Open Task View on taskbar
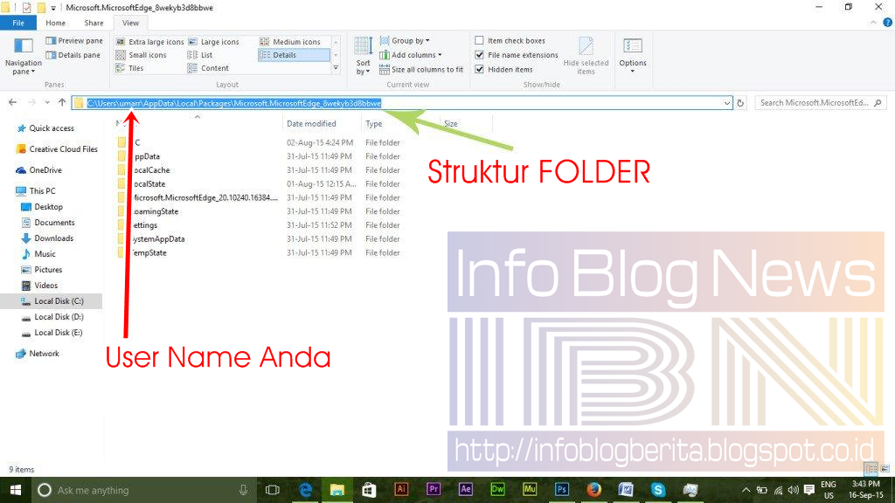 (273, 490)
